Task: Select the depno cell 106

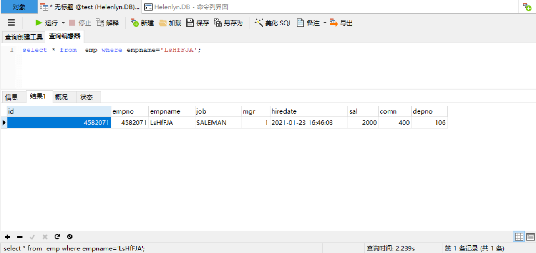Action: click(429, 123)
